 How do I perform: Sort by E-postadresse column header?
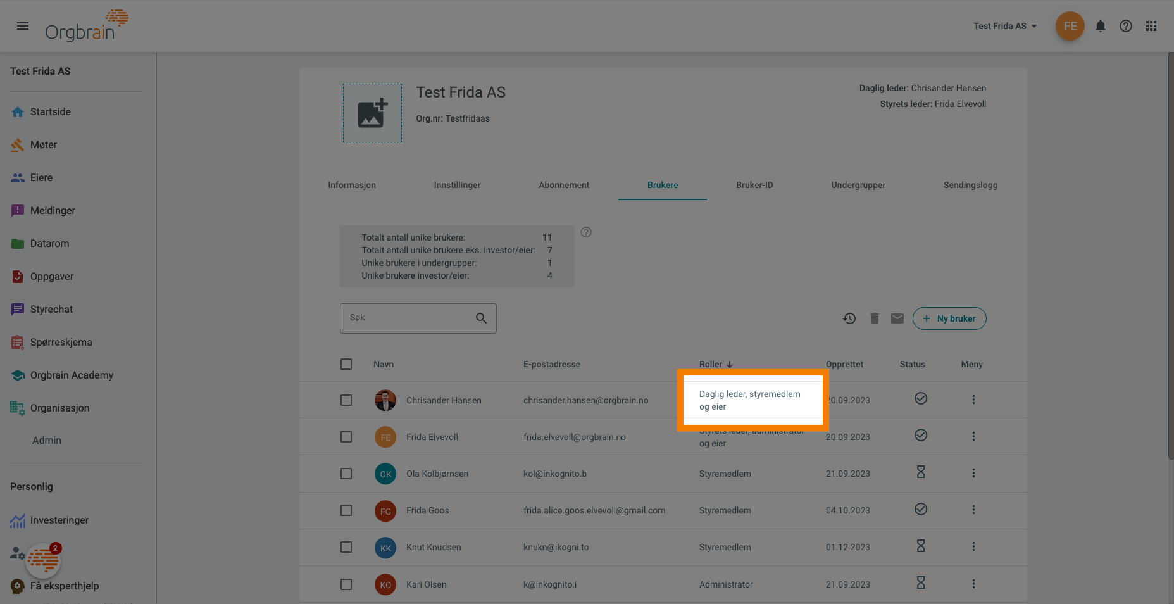552,364
